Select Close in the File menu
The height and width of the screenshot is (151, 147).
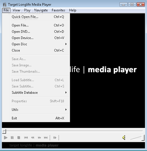pos(40,50)
